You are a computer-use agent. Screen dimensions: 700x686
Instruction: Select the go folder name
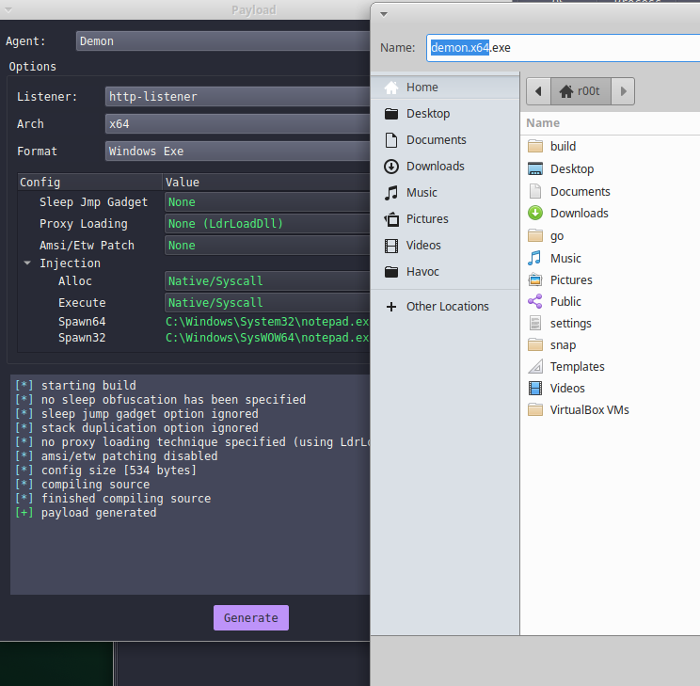[557, 236]
